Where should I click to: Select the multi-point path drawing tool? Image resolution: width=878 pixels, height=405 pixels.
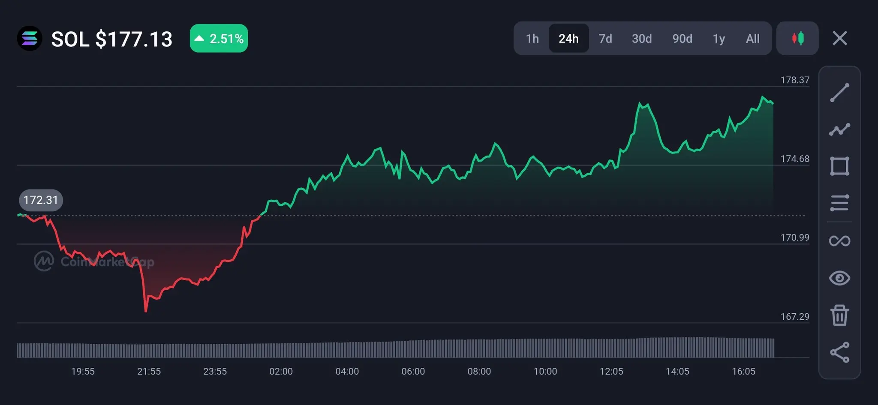tap(839, 129)
